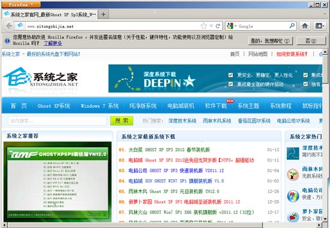This screenshot has width=330, height=228.
Task: Open the Windows 7 系统 menu item
Action: 100,106
